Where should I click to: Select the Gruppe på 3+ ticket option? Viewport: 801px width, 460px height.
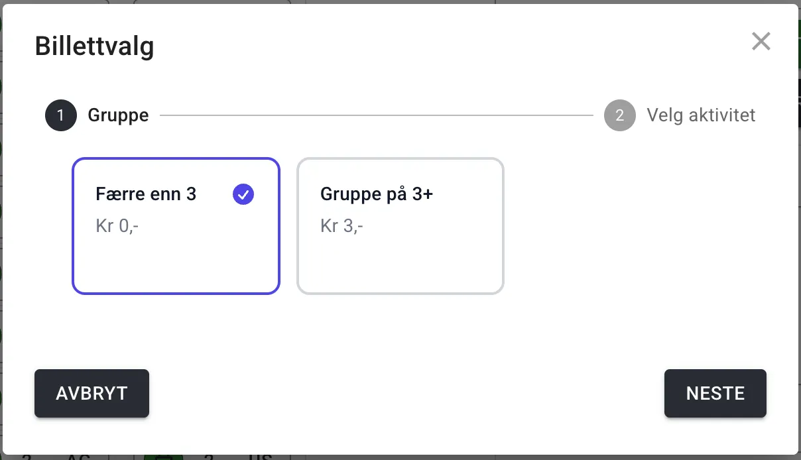400,225
